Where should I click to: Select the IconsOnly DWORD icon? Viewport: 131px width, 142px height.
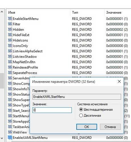(10, 46)
